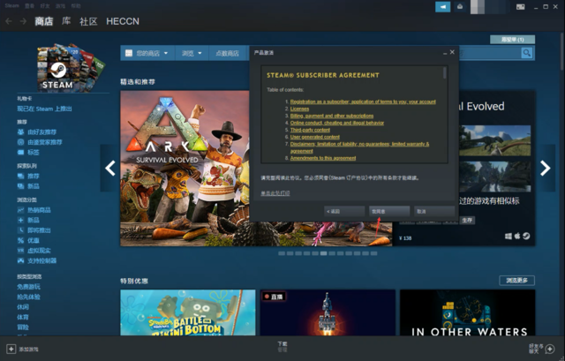The image size is (565, 361).
Task: Click the store search magnifier icon
Action: 527,53
